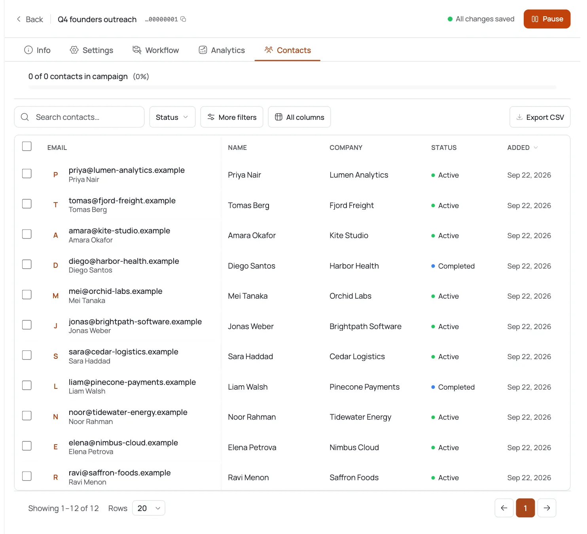Click the Export CSV download icon
Screen dimensions: 587x534
519,117
